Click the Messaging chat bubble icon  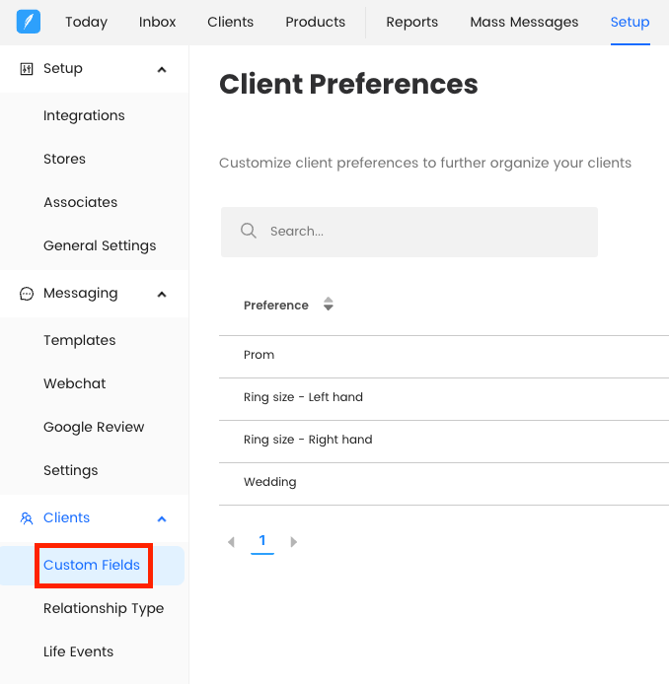coord(27,294)
